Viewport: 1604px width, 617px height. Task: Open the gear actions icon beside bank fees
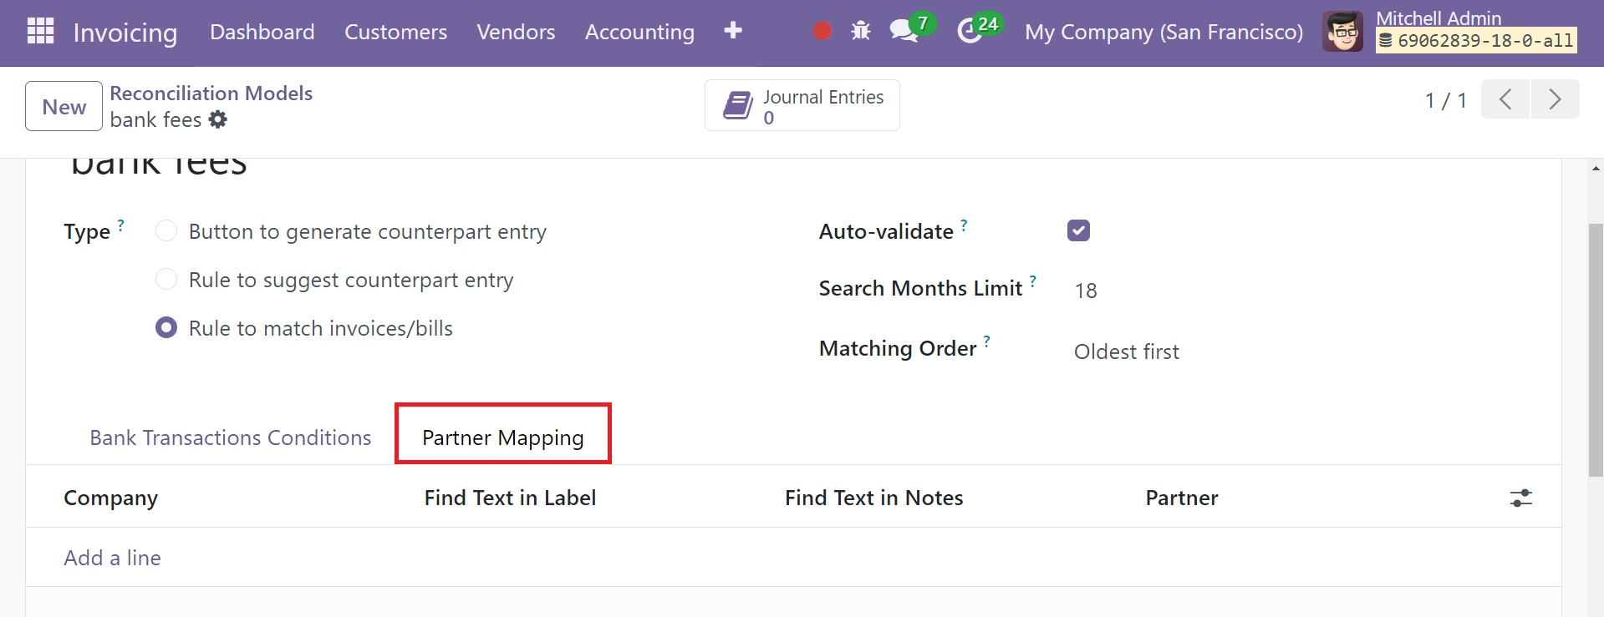(x=218, y=119)
